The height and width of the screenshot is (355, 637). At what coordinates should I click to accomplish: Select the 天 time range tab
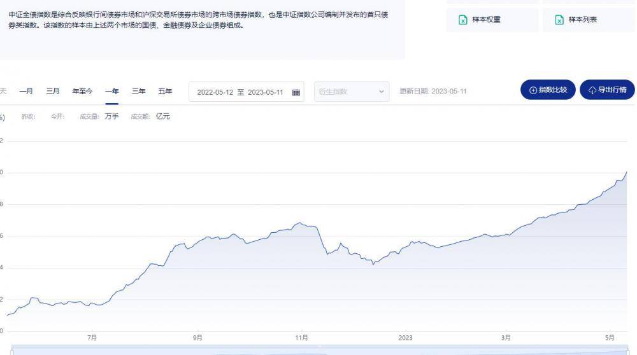tap(3, 92)
